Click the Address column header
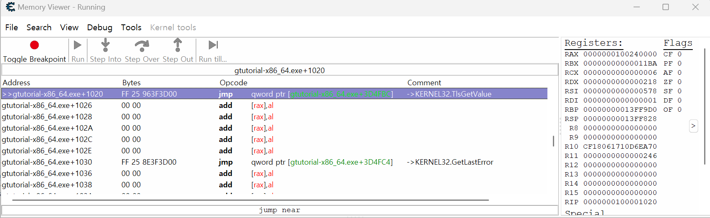 click(16, 83)
